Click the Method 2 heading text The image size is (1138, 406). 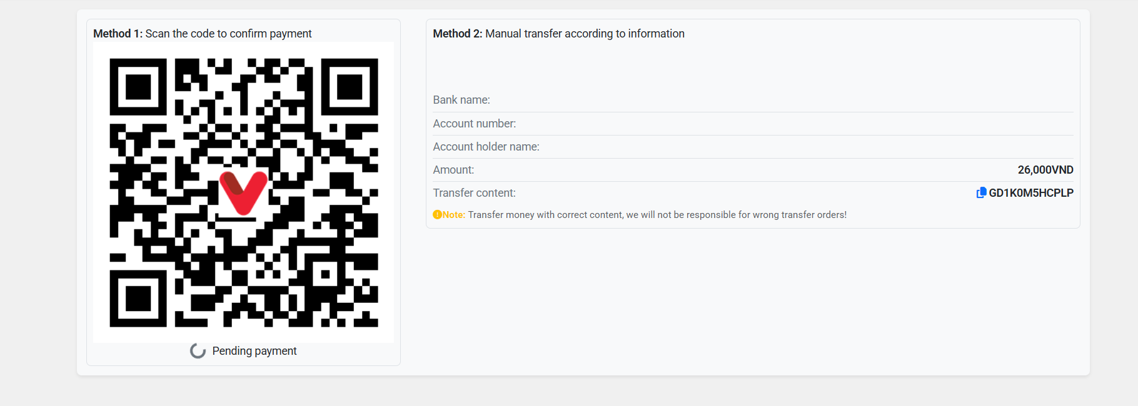[558, 34]
